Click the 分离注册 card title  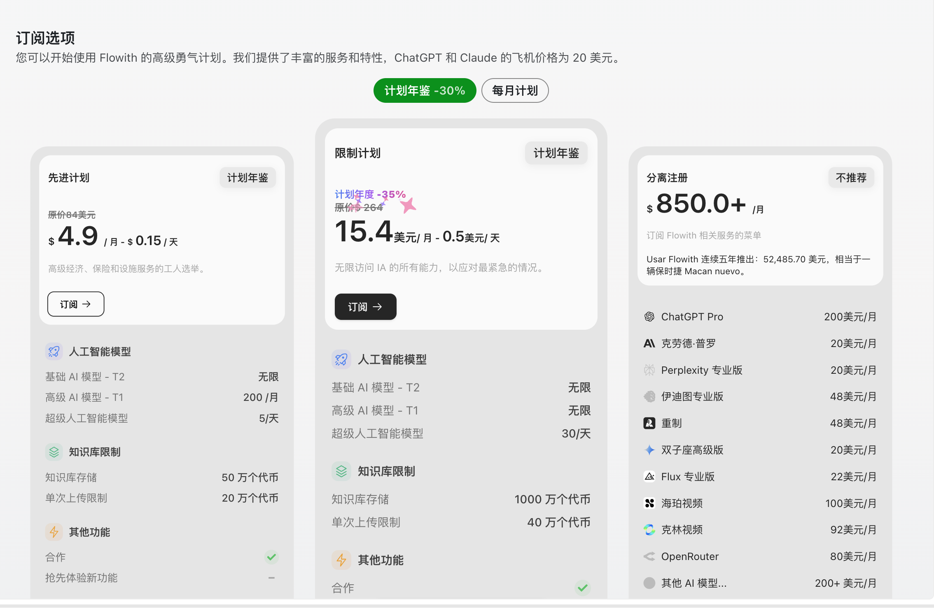667,178
